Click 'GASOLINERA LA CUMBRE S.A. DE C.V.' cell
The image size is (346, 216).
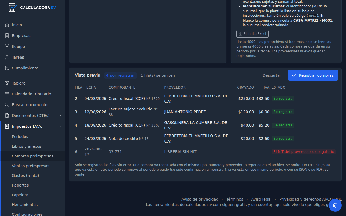coord(196,125)
